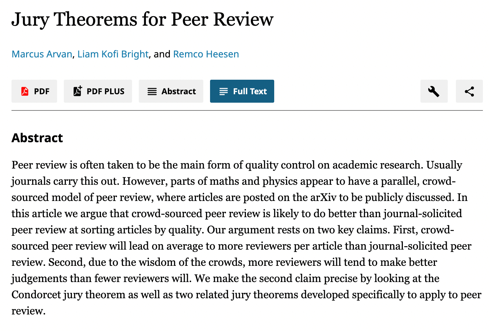Click the red PDF file icon
This screenshot has width=491, height=331.
[25, 91]
